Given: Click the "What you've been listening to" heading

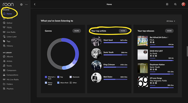Looking at the screenshot, I should coord(57,21).
